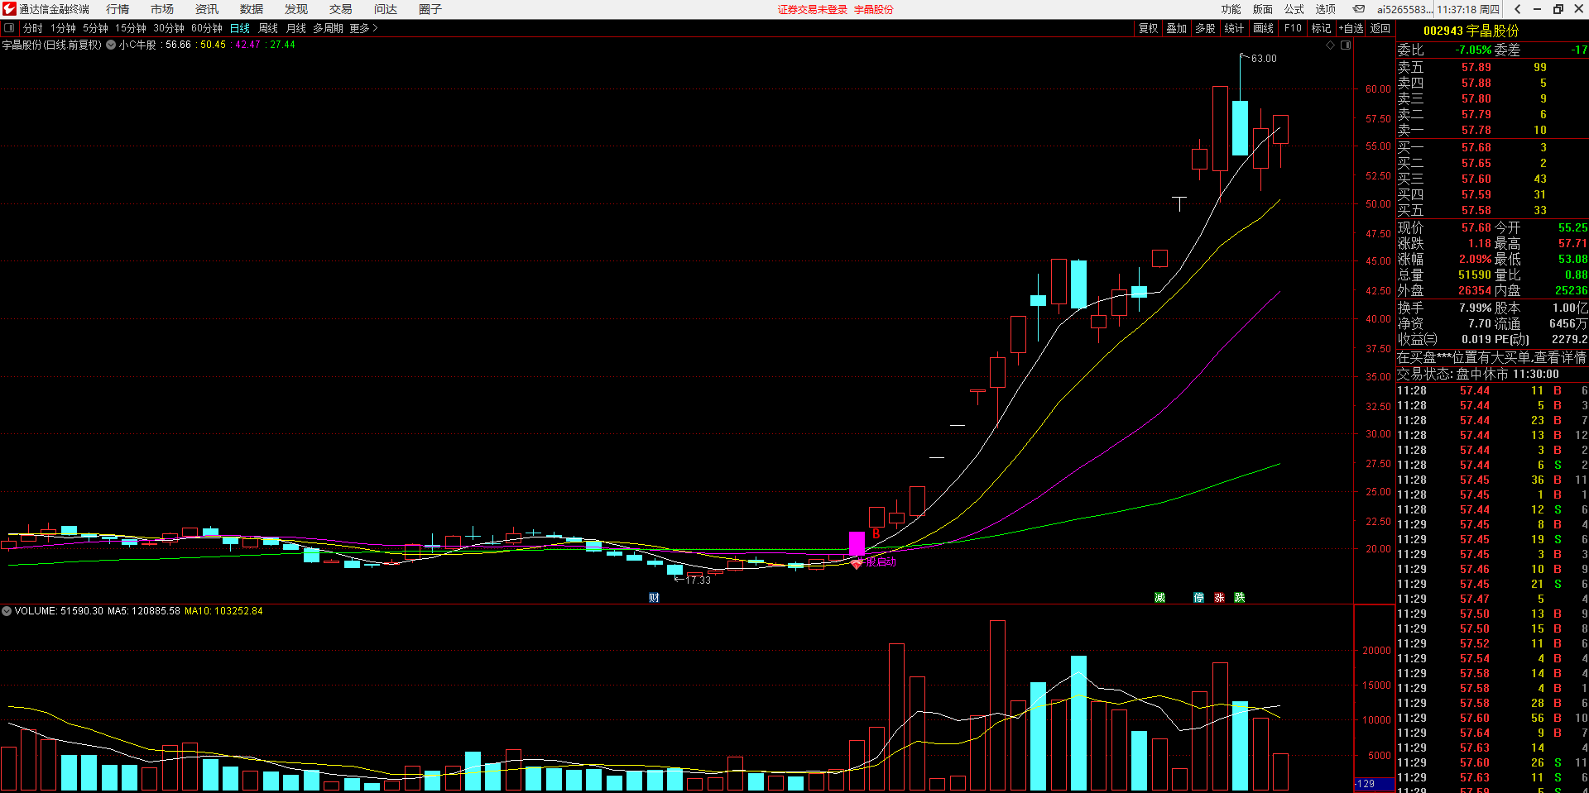Image resolution: width=1589 pixels, height=793 pixels.
Task: Open the 市场 menu
Action: point(162,9)
